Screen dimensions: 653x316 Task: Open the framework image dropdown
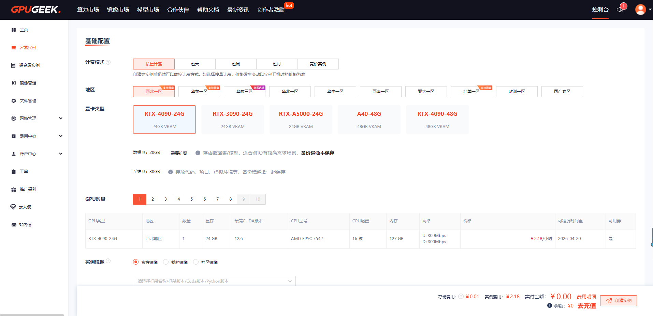pos(214,281)
